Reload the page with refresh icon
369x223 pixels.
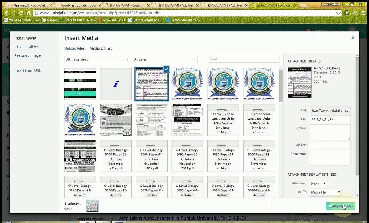click(x=21, y=13)
